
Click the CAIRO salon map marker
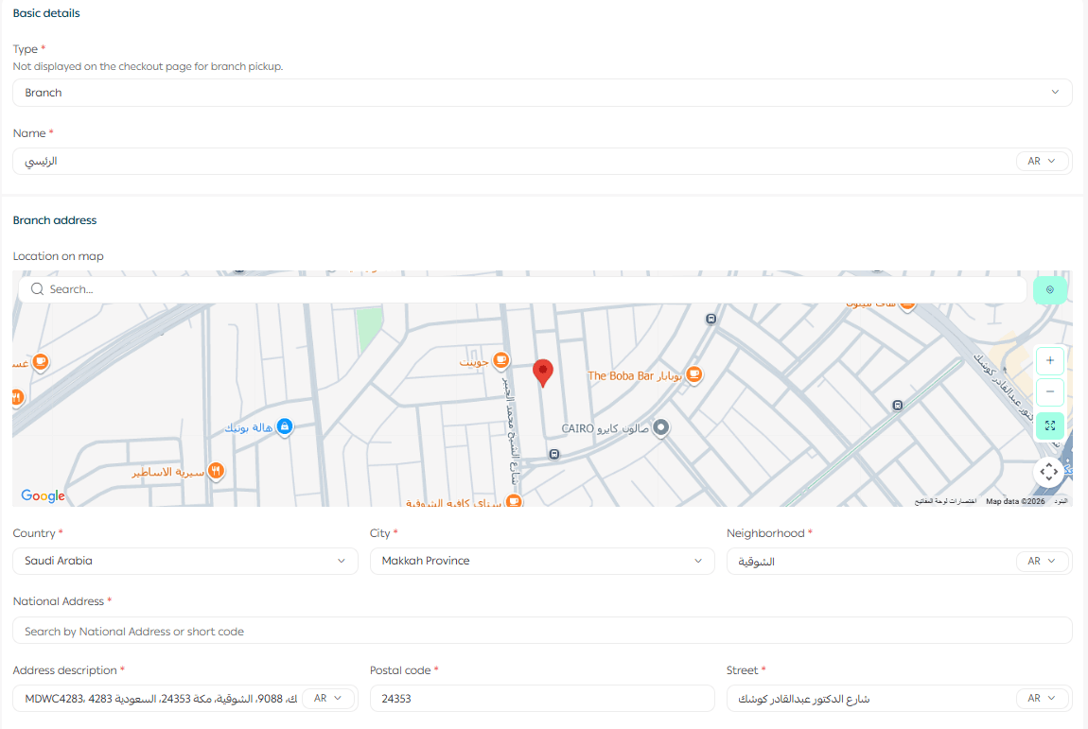tap(662, 428)
